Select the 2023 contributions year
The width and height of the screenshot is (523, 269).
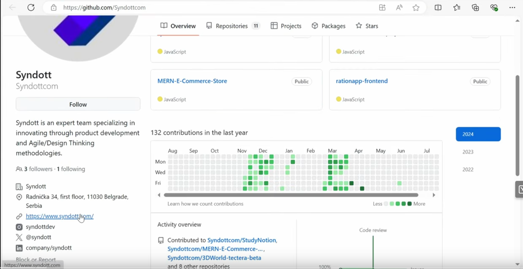(x=468, y=152)
